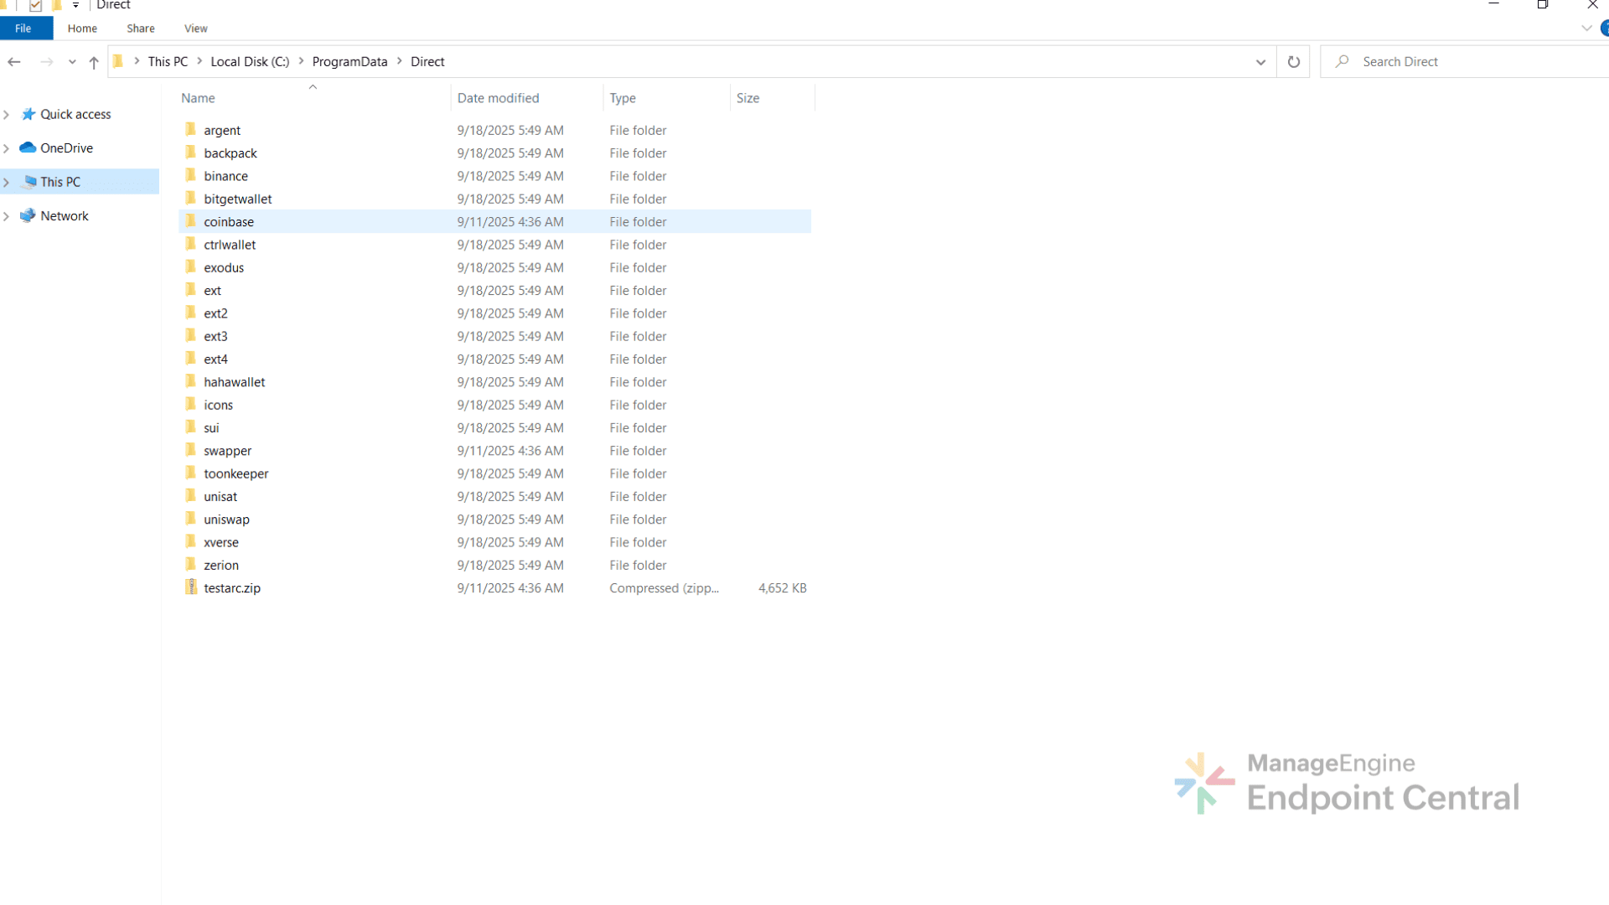Switch to the View ribbon tab
The height and width of the screenshot is (905, 1609).
(x=195, y=28)
